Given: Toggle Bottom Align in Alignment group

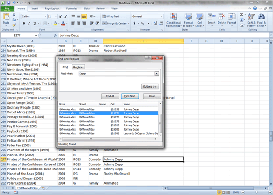Looking at the screenshot, I should tap(84, 16).
